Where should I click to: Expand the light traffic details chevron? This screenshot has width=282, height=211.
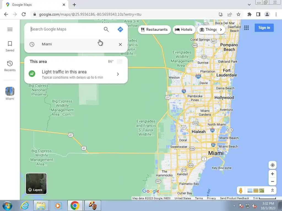click(x=118, y=74)
